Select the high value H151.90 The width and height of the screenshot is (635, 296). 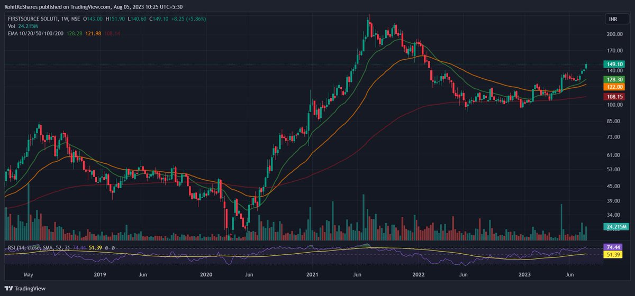coord(116,18)
